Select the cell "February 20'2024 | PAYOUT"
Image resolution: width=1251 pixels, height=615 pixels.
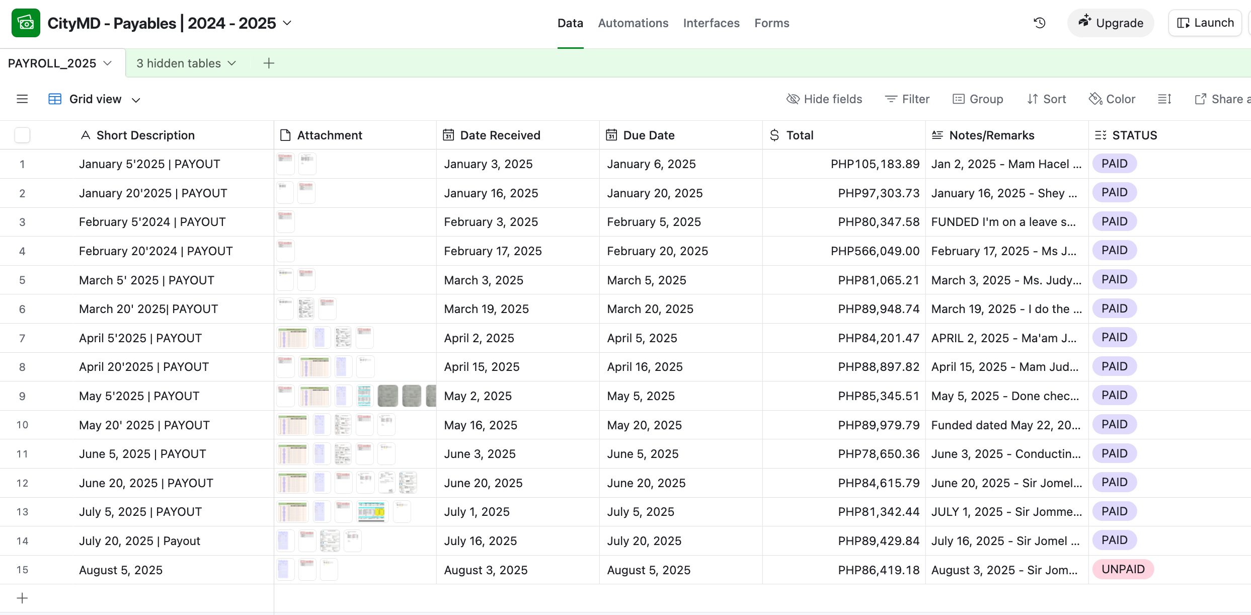[x=155, y=251]
